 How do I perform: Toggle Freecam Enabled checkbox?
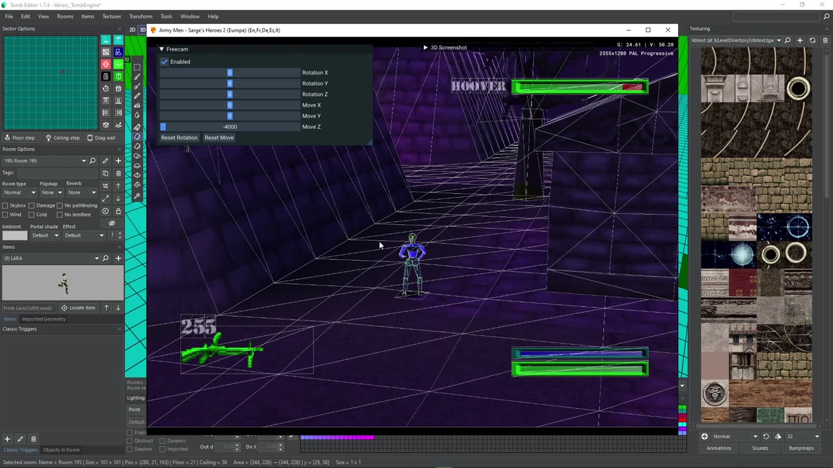coord(165,62)
